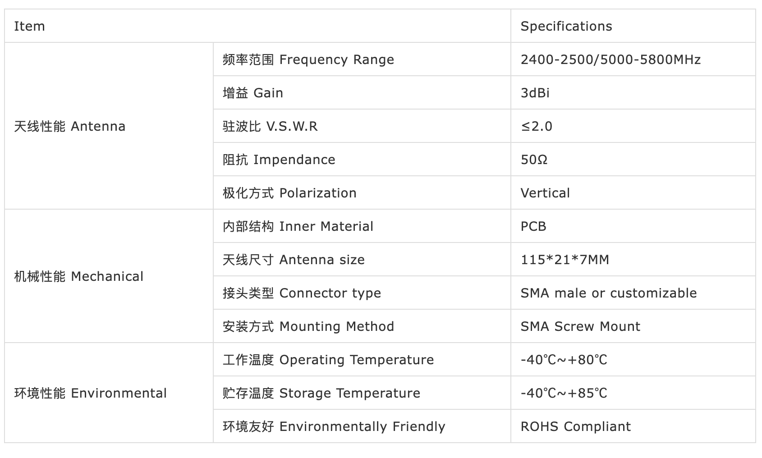This screenshot has width=762, height=458.
Task: Click the SMA Screw Mount value
Action: click(580, 326)
